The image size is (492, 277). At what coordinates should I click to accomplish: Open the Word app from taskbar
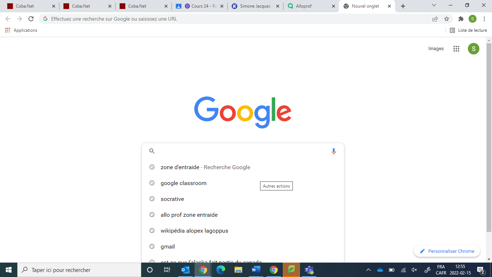click(256, 270)
